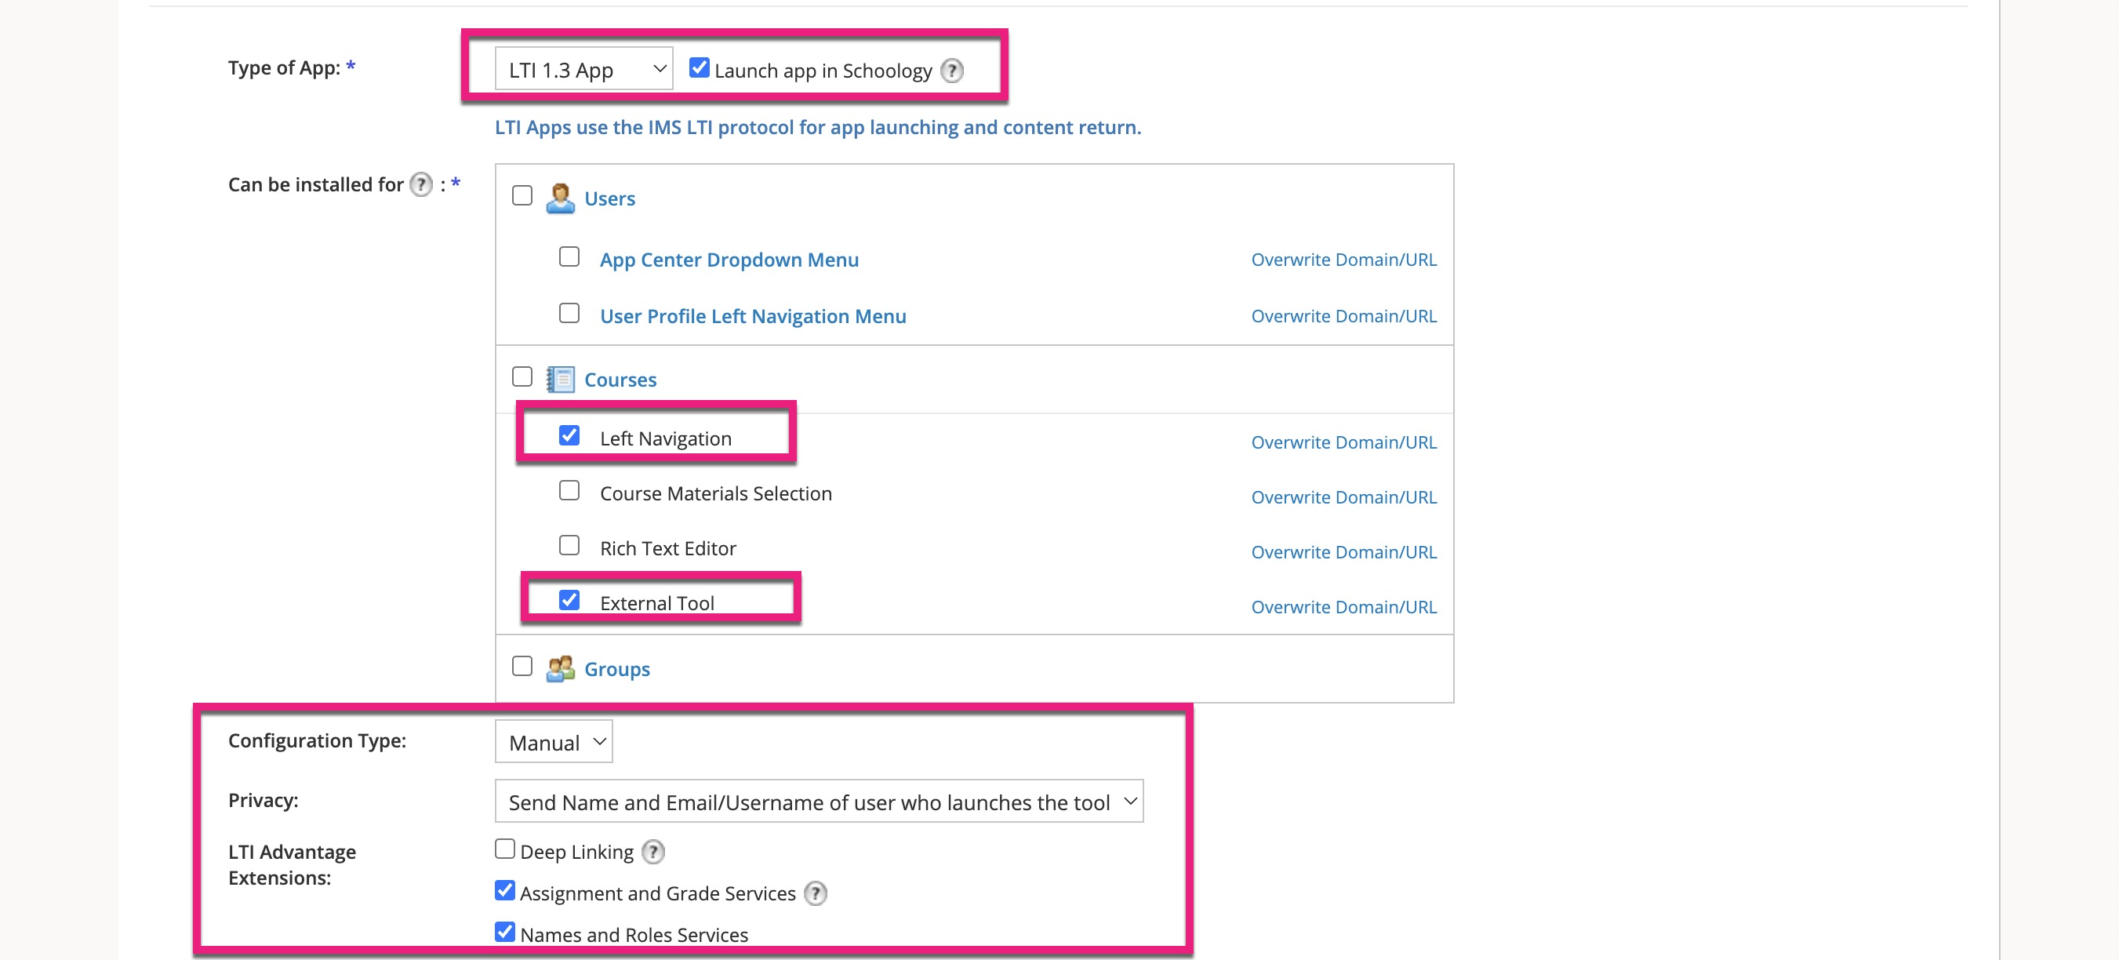Viewport: 2119px width, 960px height.
Task: Open the Users link
Action: pyautogui.click(x=609, y=198)
